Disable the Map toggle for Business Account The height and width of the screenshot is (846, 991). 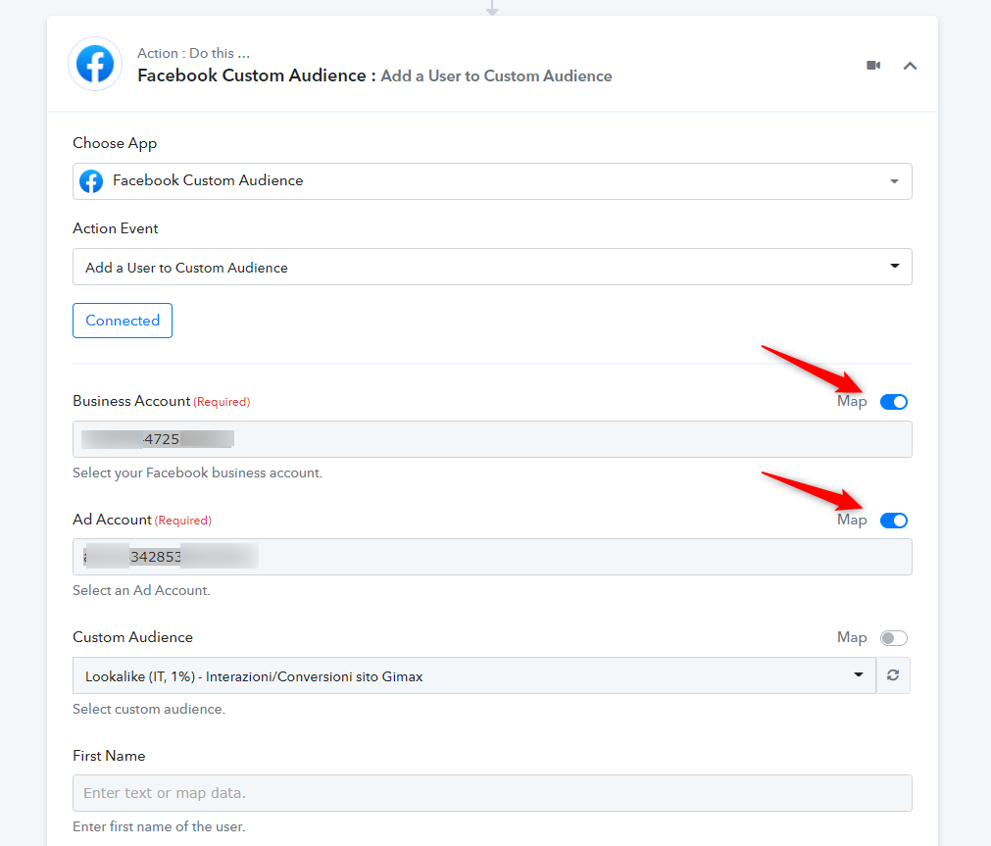click(893, 402)
